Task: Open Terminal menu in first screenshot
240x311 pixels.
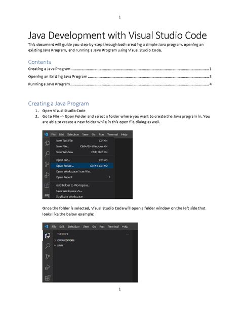Action: (112, 134)
